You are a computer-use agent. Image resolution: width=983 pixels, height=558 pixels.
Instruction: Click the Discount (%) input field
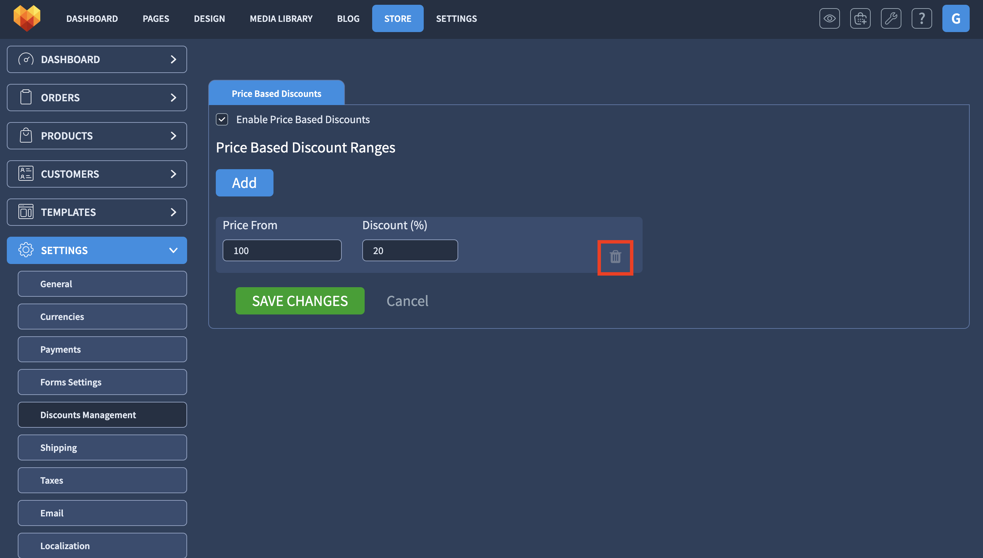point(410,251)
